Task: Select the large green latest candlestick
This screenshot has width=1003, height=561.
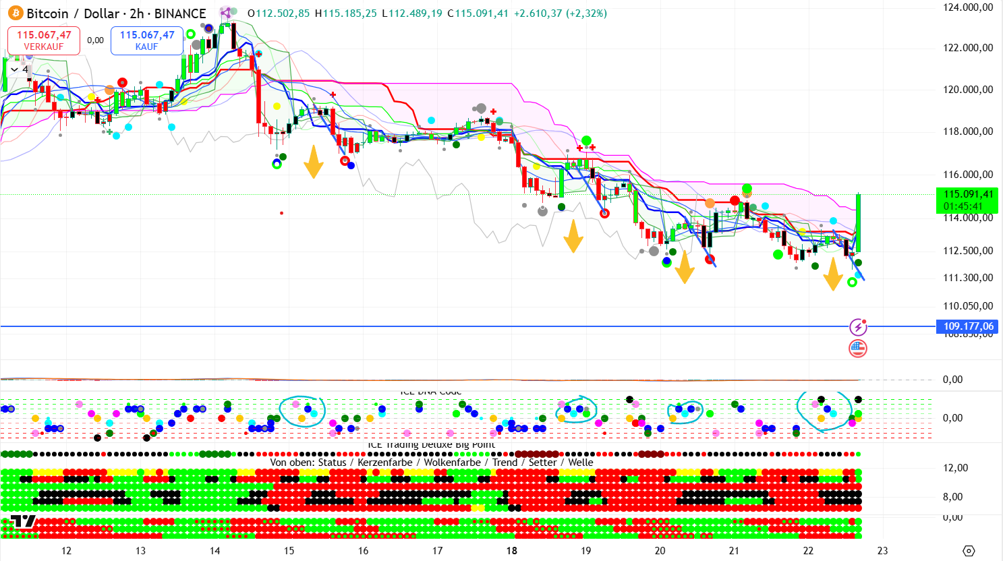Action: pyautogui.click(x=858, y=223)
